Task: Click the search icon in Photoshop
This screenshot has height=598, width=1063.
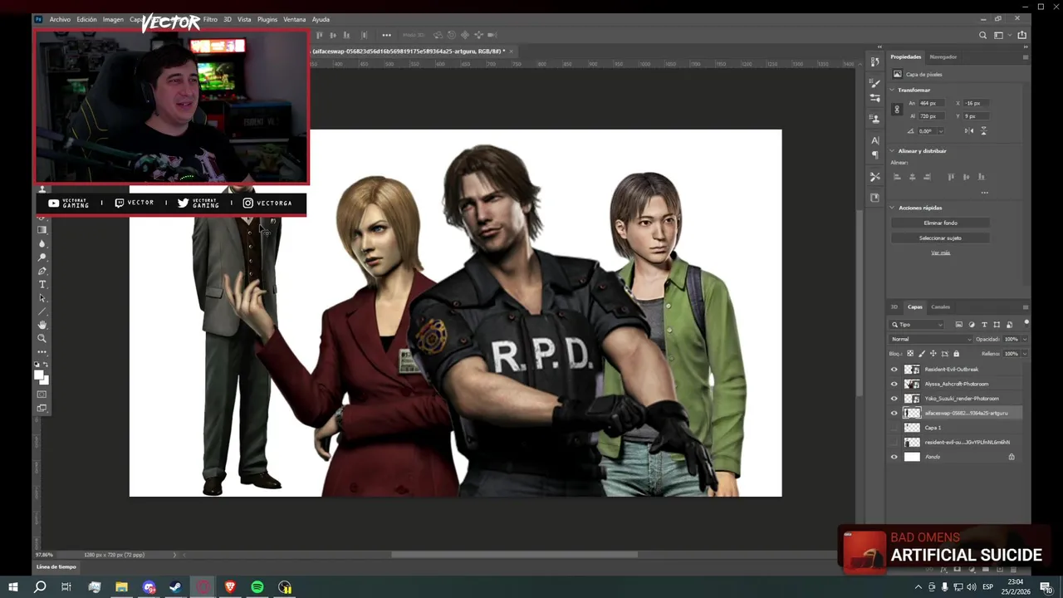Action: [983, 35]
